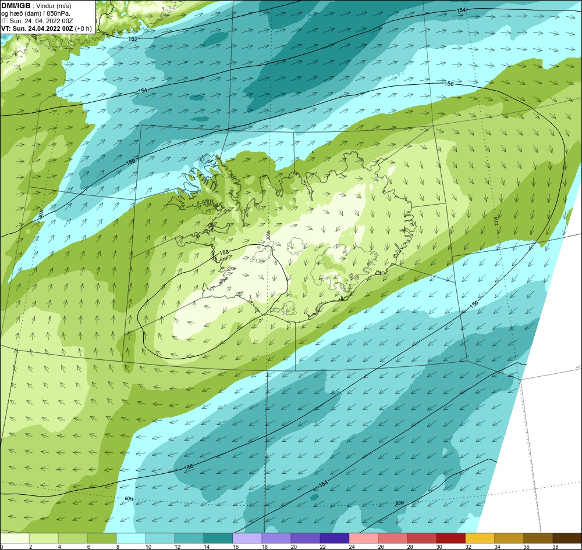Select the 2–4 m/s light green legend swatch
Viewport: 582px width, 550px height.
point(44,538)
